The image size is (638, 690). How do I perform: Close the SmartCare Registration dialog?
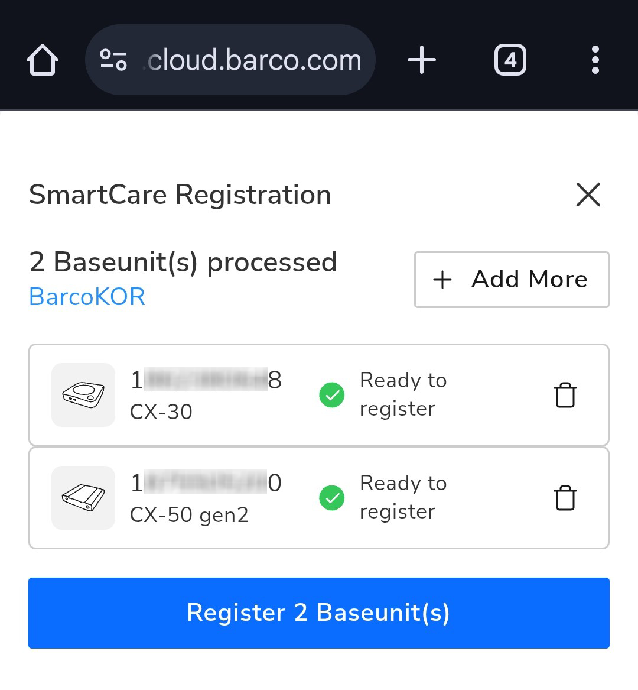pyautogui.click(x=588, y=195)
